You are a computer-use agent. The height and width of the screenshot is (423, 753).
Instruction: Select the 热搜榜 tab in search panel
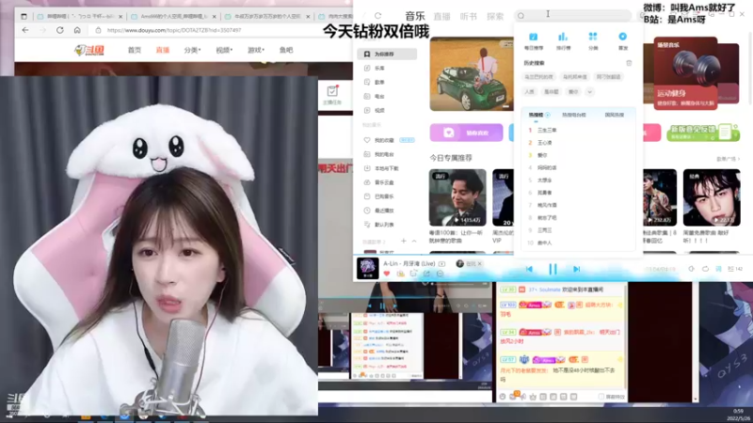[x=536, y=115]
